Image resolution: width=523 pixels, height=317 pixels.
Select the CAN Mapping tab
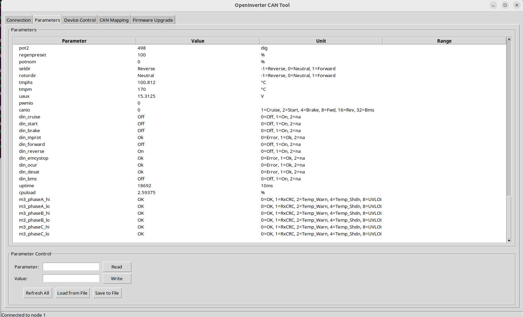click(114, 20)
